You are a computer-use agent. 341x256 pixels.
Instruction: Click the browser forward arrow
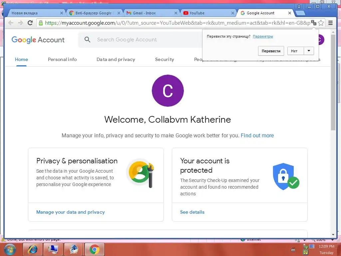point(20,23)
